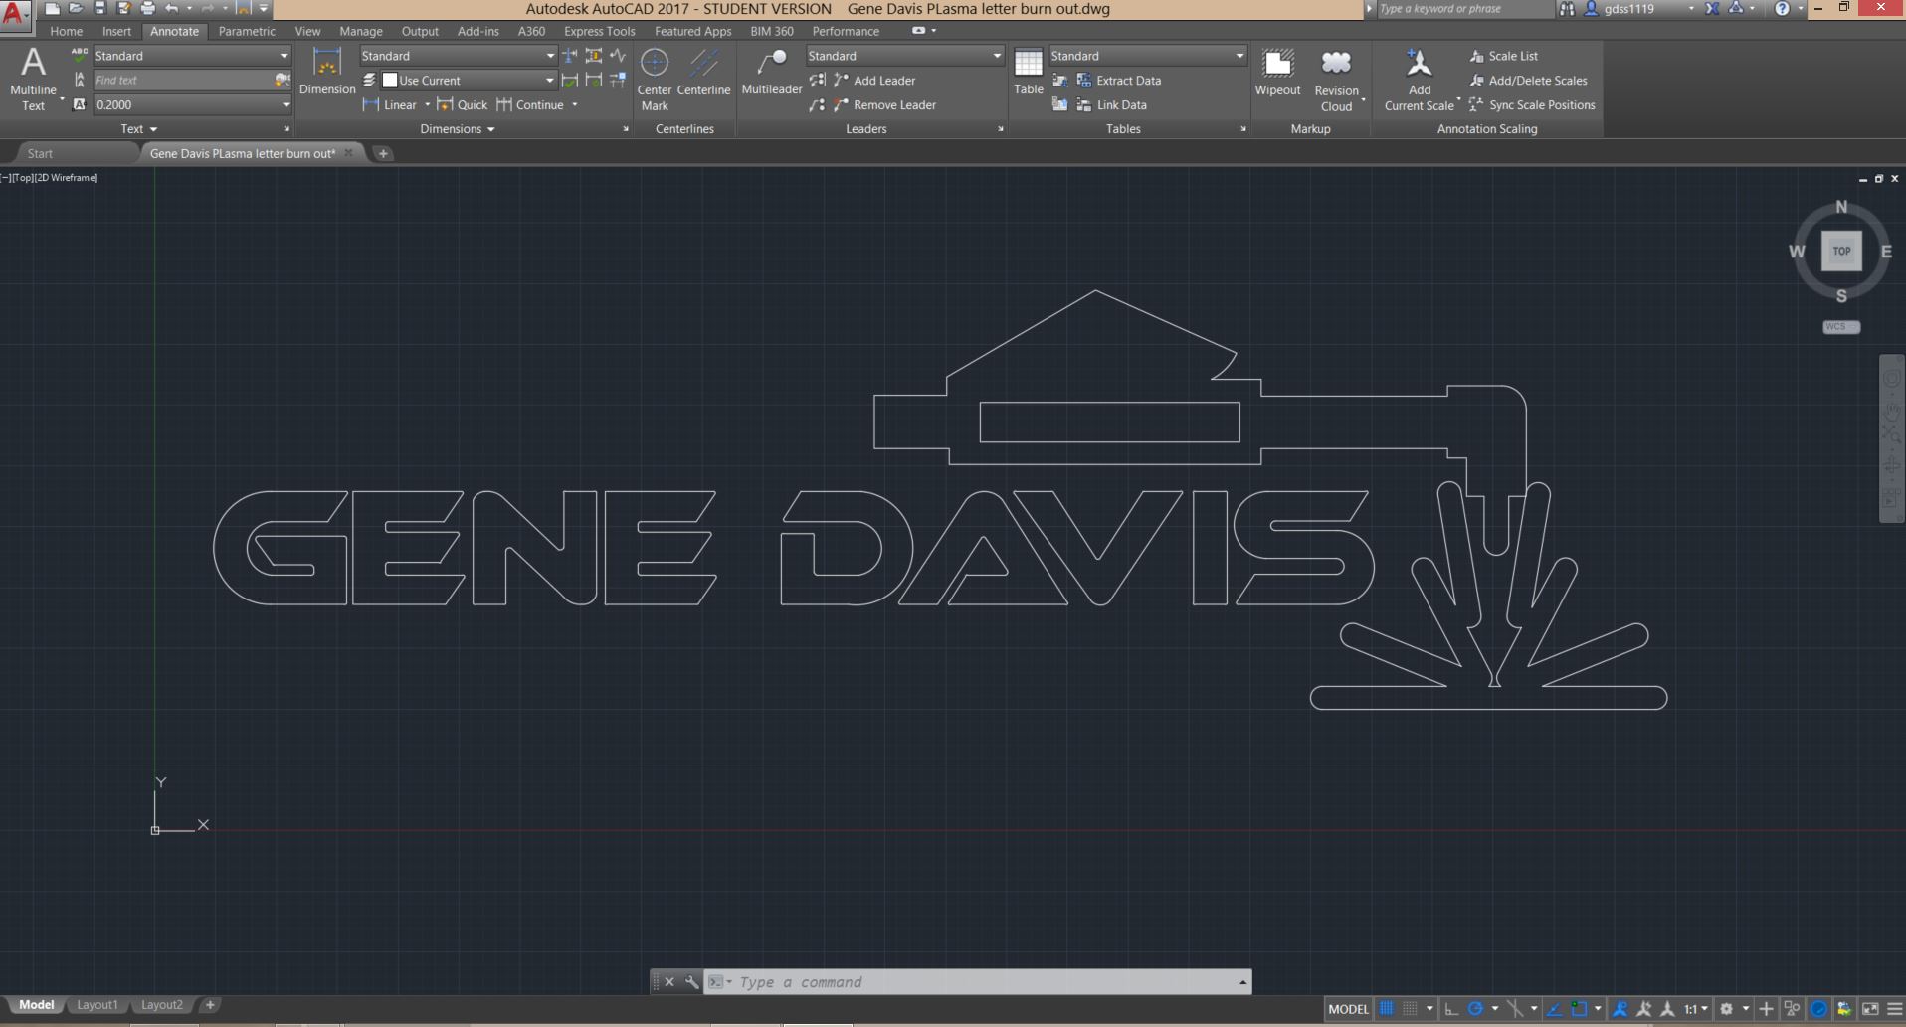Click the find text search icon
The image size is (1906, 1027).
(283, 80)
